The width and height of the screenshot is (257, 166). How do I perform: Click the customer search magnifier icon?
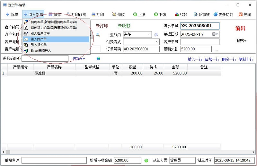pyautogui.click(x=98, y=35)
